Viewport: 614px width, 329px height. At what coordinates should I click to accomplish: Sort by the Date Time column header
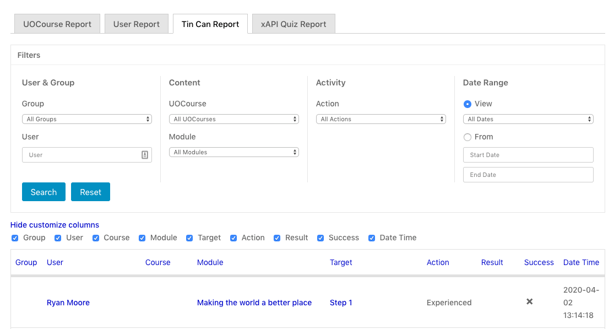(x=581, y=262)
